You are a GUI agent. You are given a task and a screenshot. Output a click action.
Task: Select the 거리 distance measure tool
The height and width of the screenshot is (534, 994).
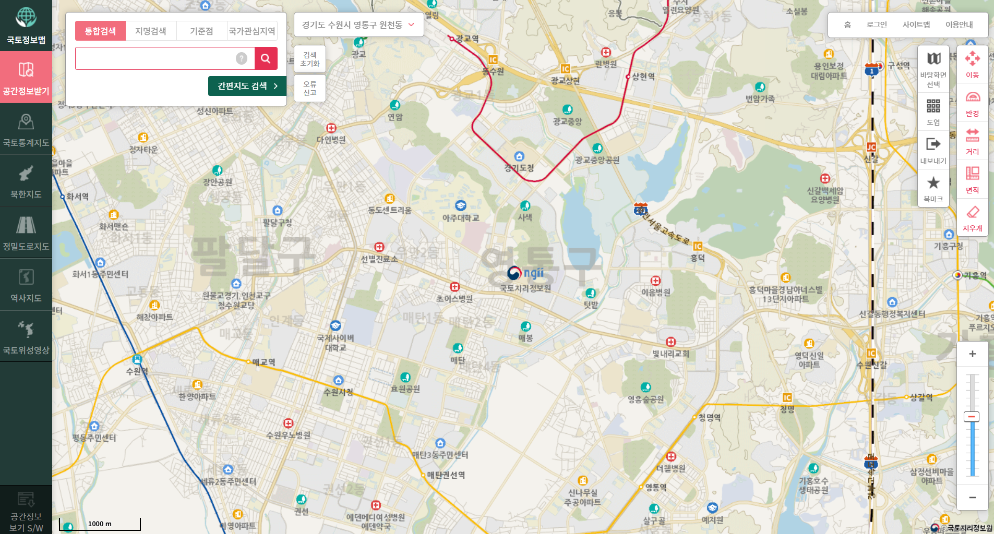(x=973, y=141)
